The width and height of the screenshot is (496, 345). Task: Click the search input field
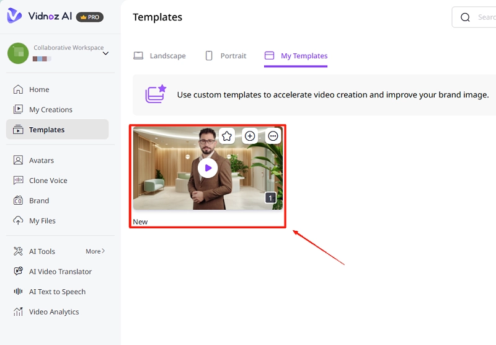pos(484,17)
